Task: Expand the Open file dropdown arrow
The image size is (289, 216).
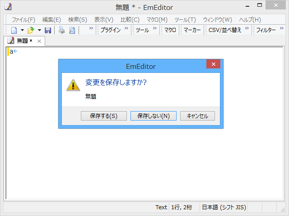Action: (39, 30)
